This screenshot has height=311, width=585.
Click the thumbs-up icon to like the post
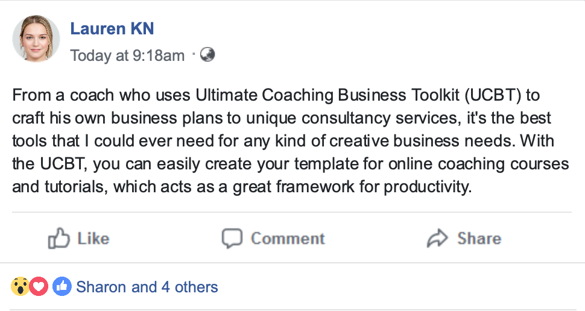pos(58,239)
